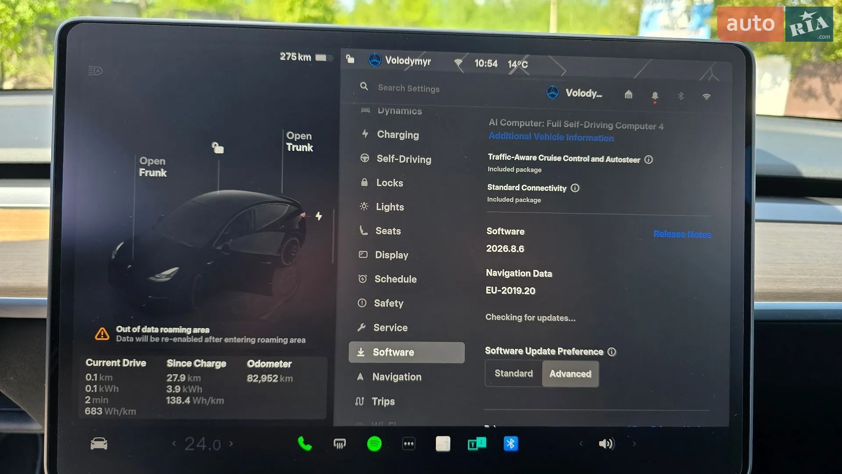The height and width of the screenshot is (474, 842).
Task: Tap Open Trunk on car view
Action: (300, 142)
